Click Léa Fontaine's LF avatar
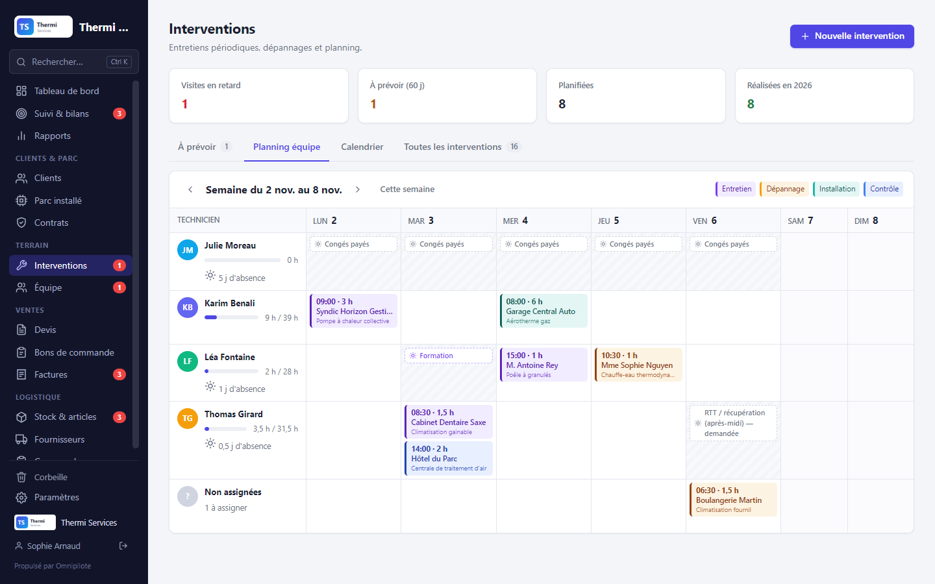Viewport: 935px width, 584px height. [188, 361]
